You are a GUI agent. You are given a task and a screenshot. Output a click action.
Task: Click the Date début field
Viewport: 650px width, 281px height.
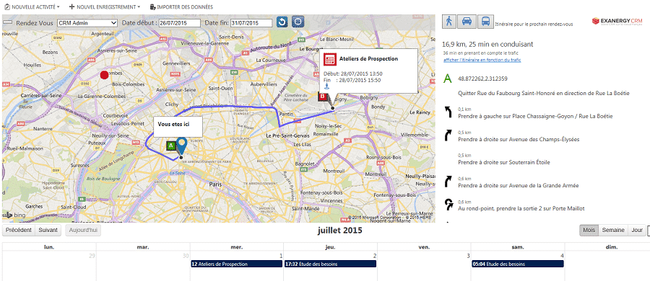coord(180,23)
